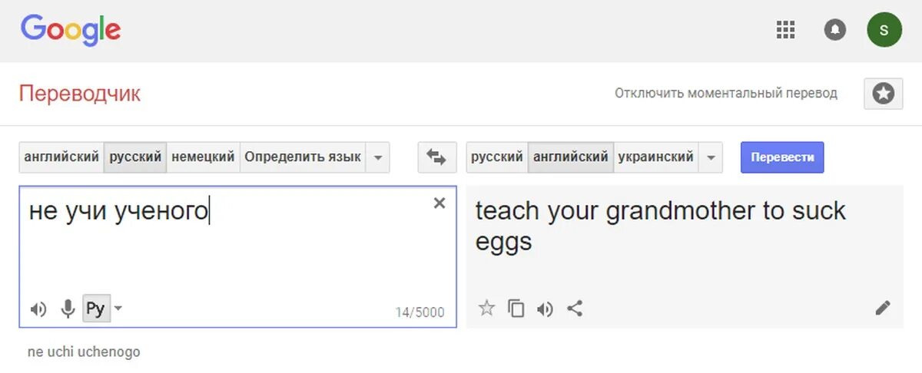Copy the translated text
922x373 pixels.
point(516,309)
